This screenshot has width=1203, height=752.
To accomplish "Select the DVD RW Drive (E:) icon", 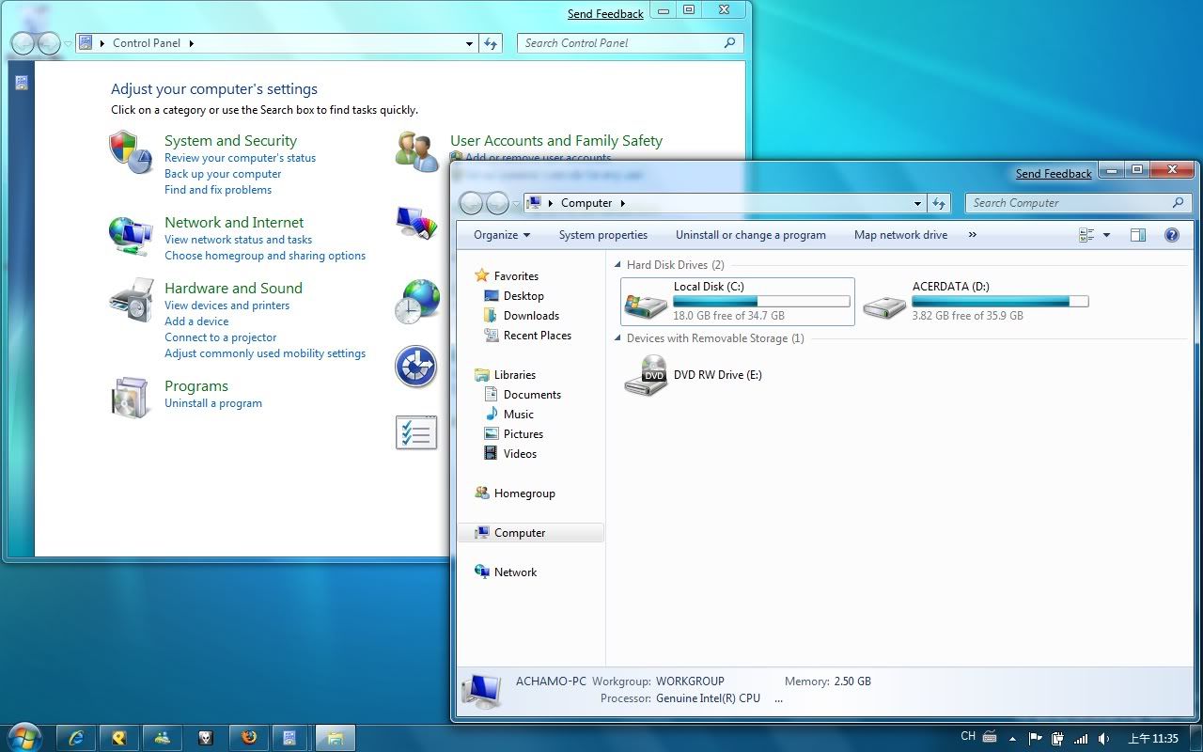I will 646,375.
